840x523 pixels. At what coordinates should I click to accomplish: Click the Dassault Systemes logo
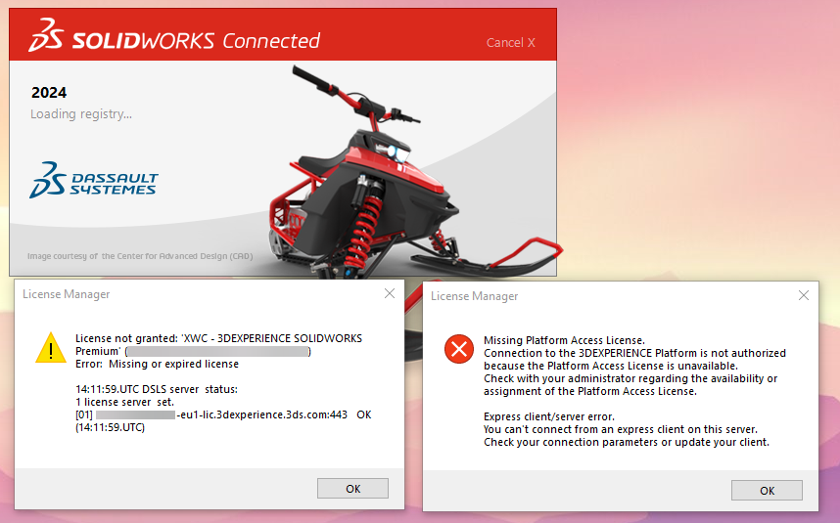coord(94,180)
